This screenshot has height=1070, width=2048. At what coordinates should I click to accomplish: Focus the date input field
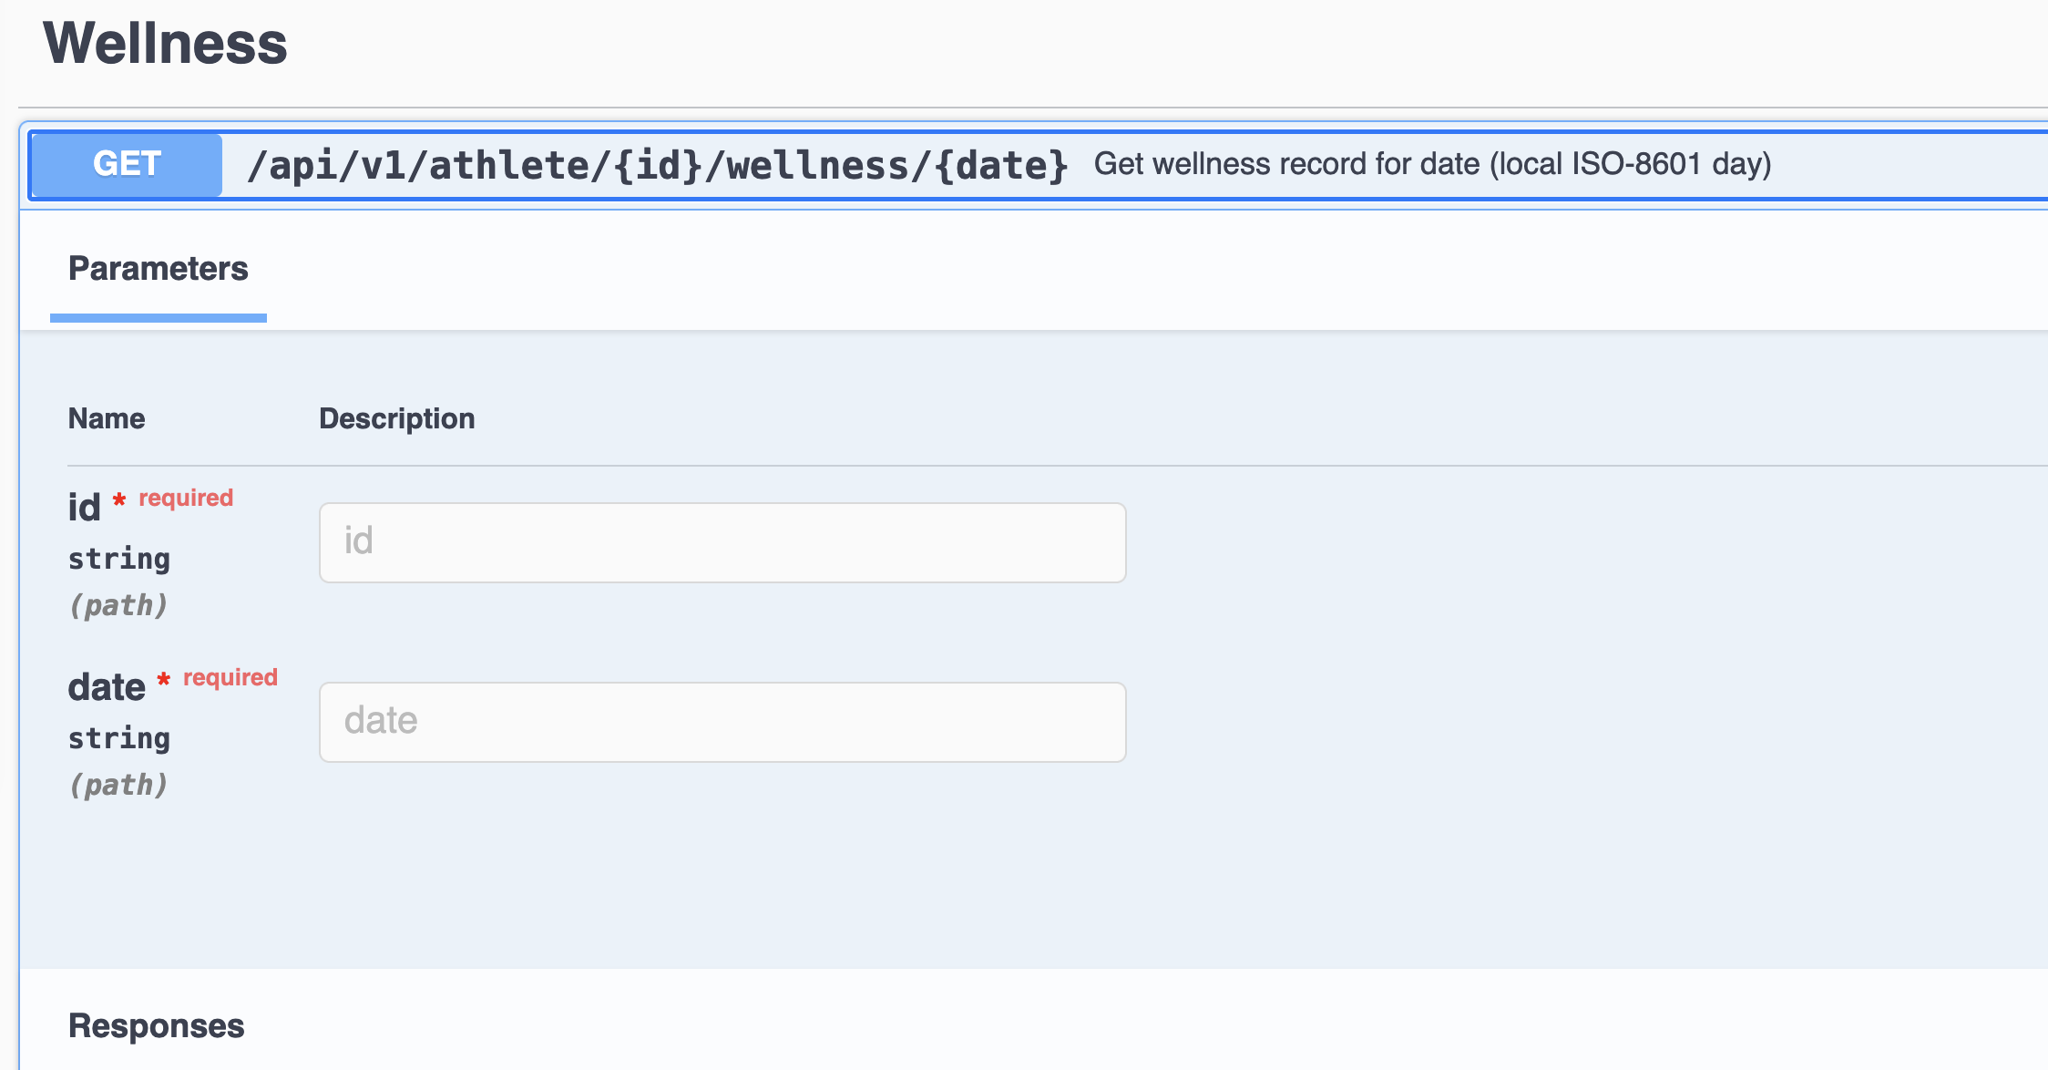722,722
